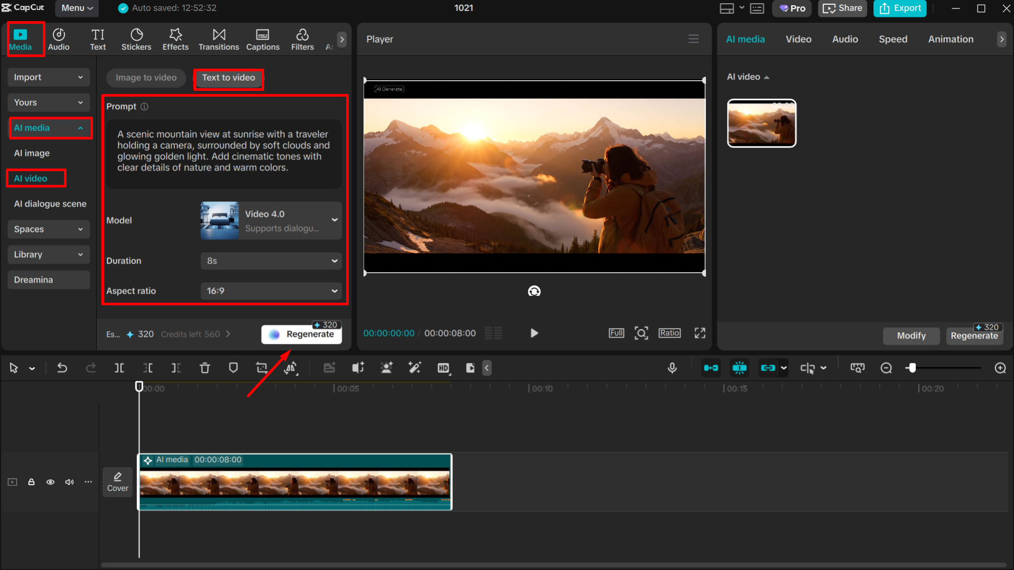Select the Audio panel icon
The image size is (1014, 570).
coord(58,39)
